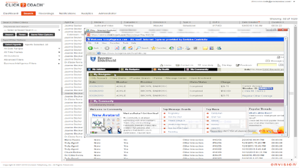
Task: Click the History clock icon in toolbar
Action: point(172,48)
